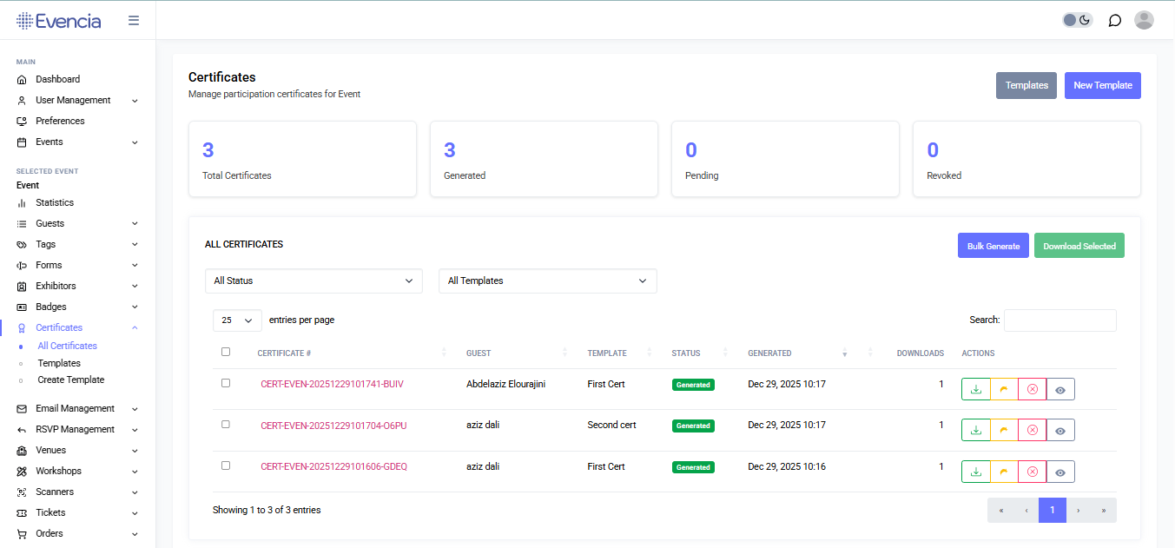Toggle the dark mode switch
Image resolution: width=1175 pixels, height=548 pixels.
[x=1077, y=19]
